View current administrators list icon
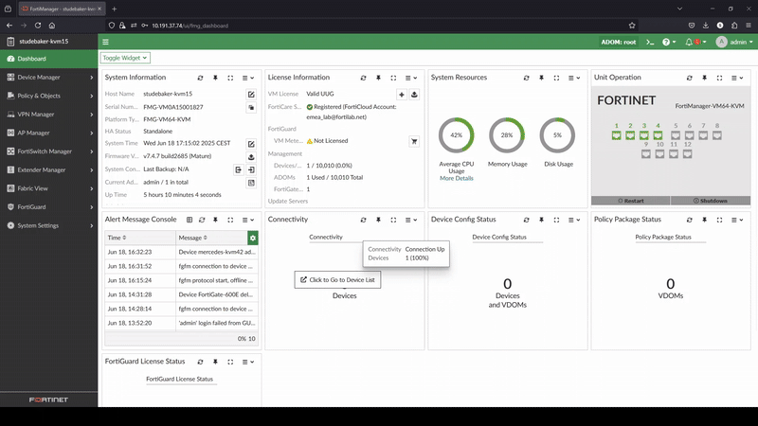The image size is (758, 426). 251,183
